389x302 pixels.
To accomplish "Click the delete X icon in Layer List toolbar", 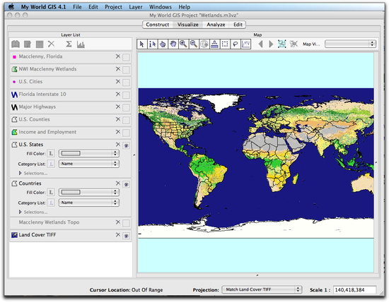I will [51, 44].
